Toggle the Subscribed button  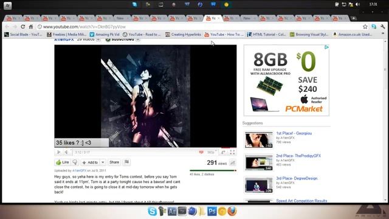point(120,40)
